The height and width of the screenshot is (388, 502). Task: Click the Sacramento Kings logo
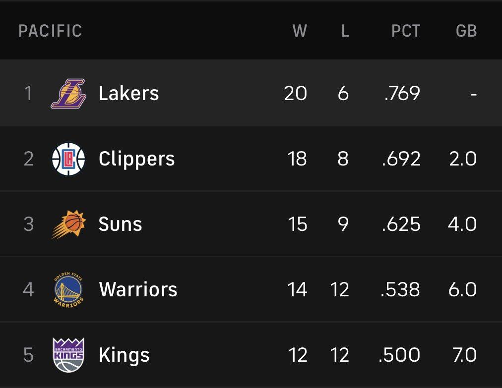tap(68, 355)
